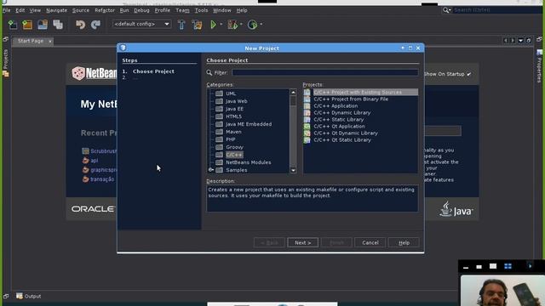Select C/C++ Static Library project type
The width and height of the screenshot is (545, 306).
(x=339, y=119)
